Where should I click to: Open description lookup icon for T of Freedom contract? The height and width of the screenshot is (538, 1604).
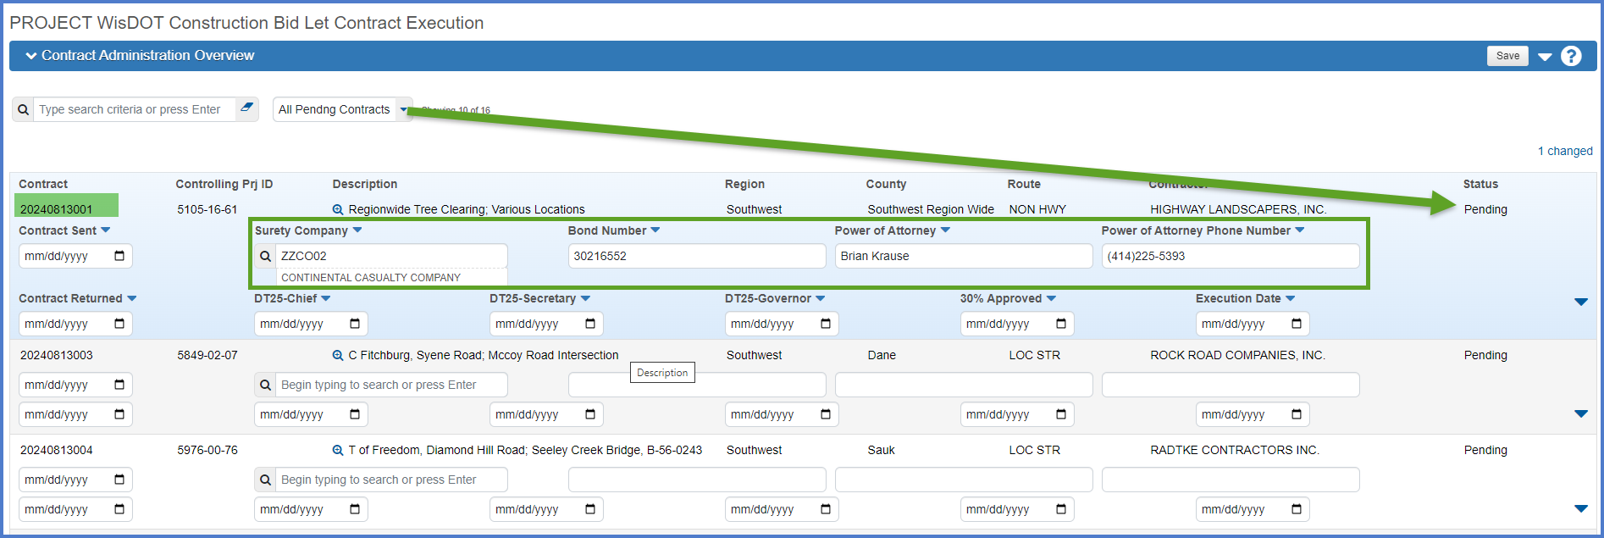click(x=338, y=450)
